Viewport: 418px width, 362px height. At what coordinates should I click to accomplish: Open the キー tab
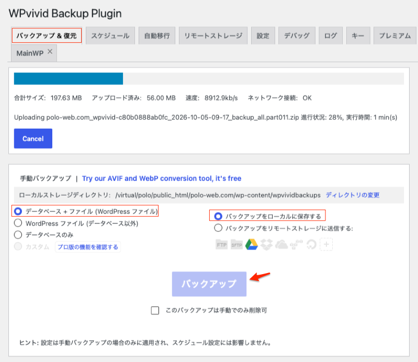pyautogui.click(x=358, y=36)
